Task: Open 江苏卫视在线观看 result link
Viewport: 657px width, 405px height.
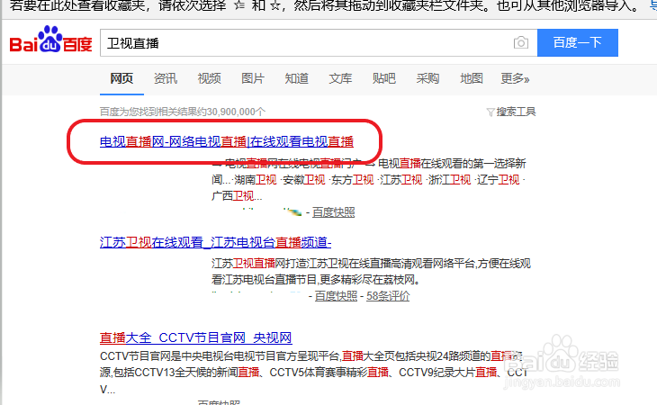Action: 215,242
